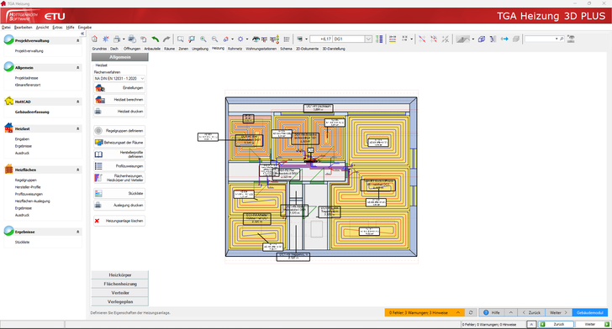Open the storey DG1 dropdown arrow
The width and height of the screenshot is (612, 329).
pyautogui.click(x=368, y=39)
